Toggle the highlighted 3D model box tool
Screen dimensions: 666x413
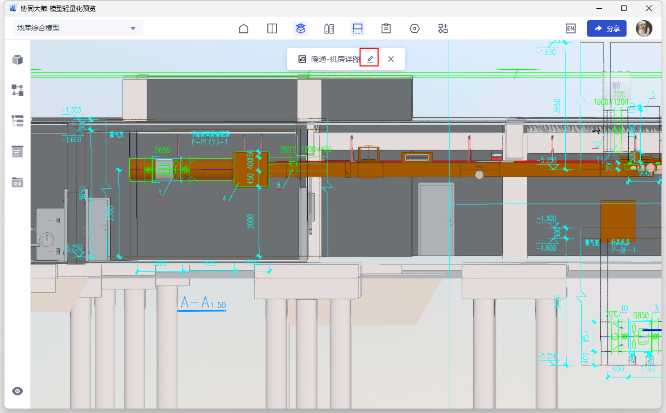pos(301,29)
